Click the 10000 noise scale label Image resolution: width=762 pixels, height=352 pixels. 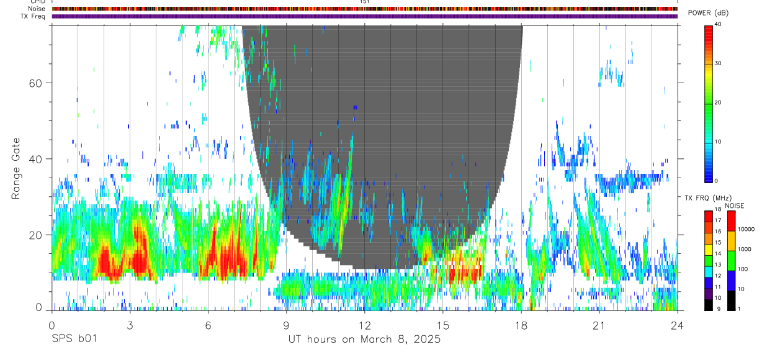(746, 229)
